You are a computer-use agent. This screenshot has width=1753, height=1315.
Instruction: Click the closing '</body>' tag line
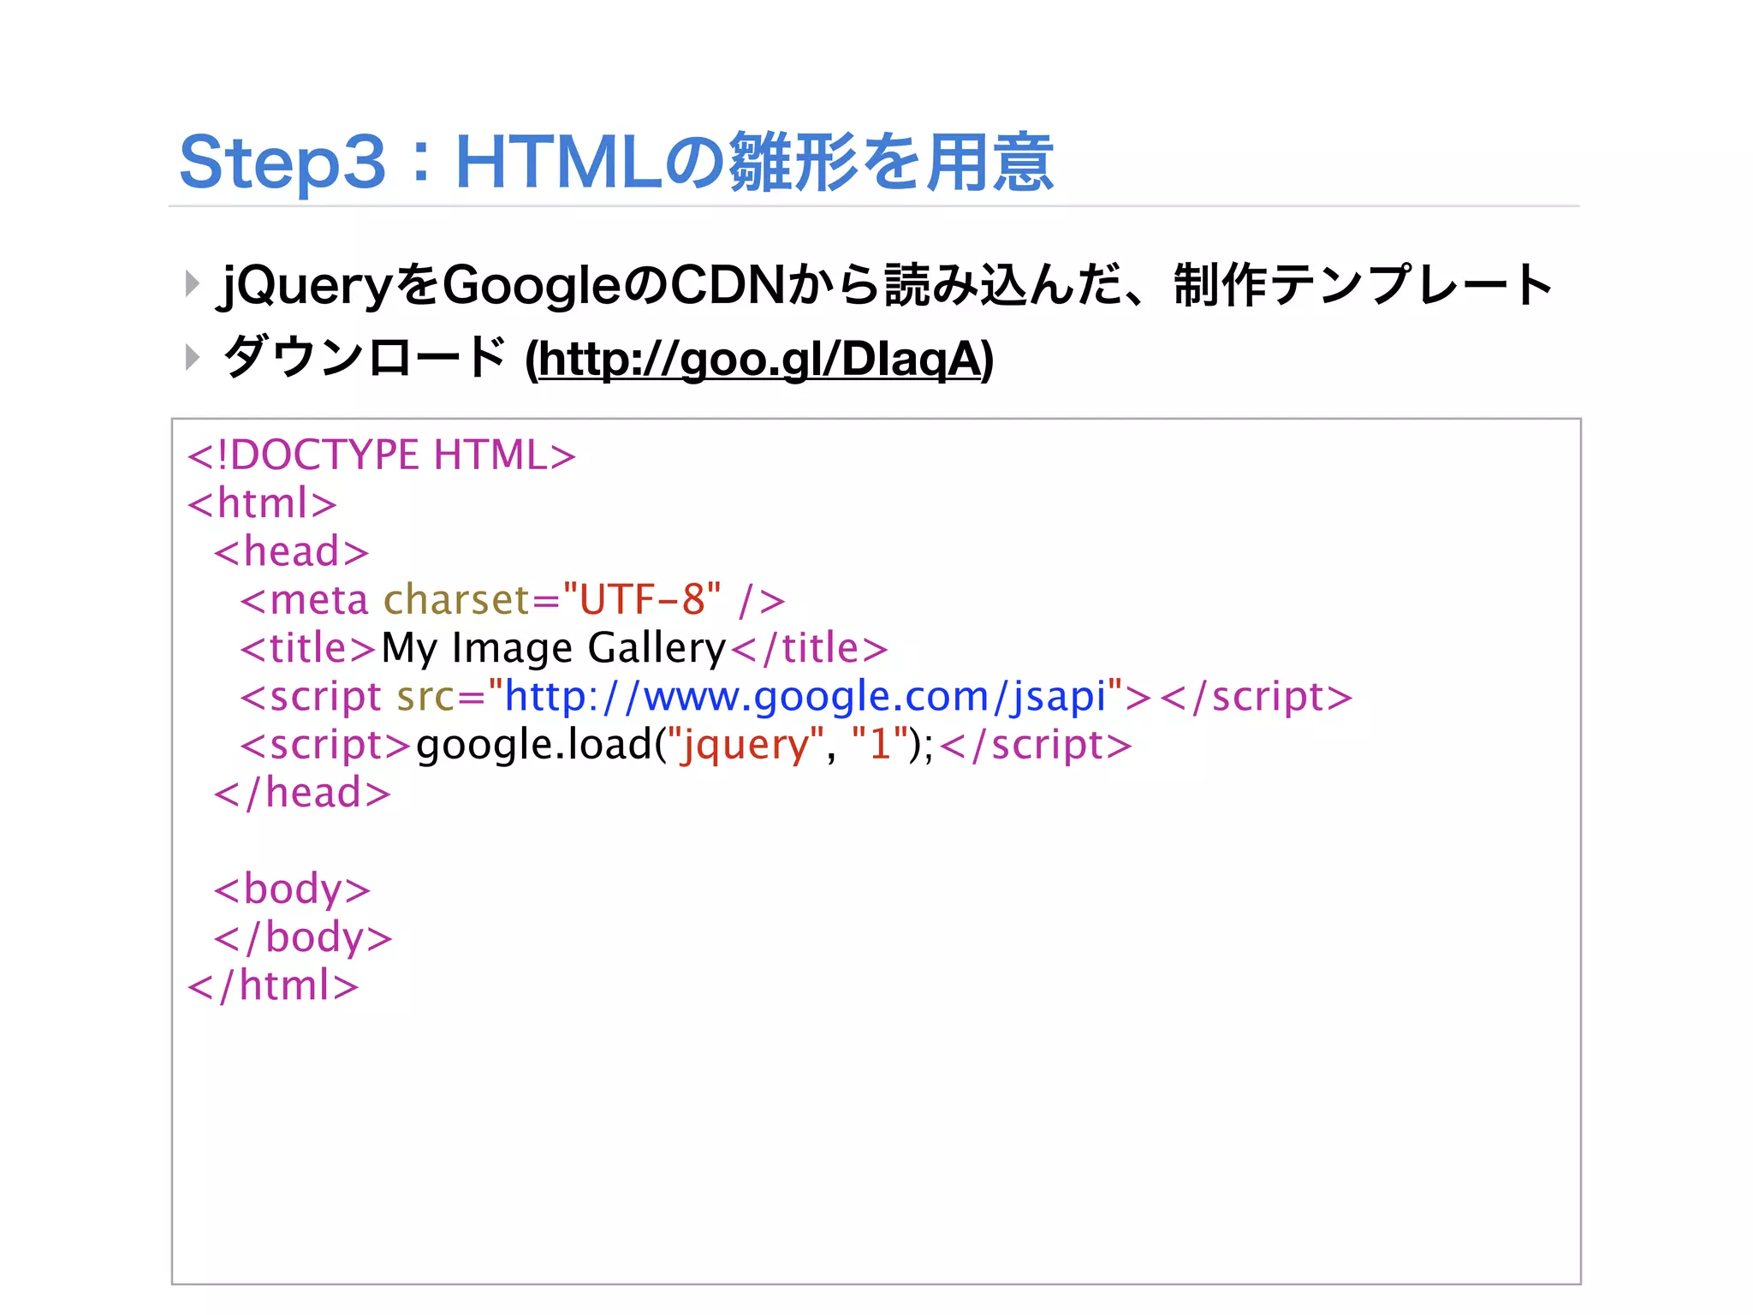303,938
